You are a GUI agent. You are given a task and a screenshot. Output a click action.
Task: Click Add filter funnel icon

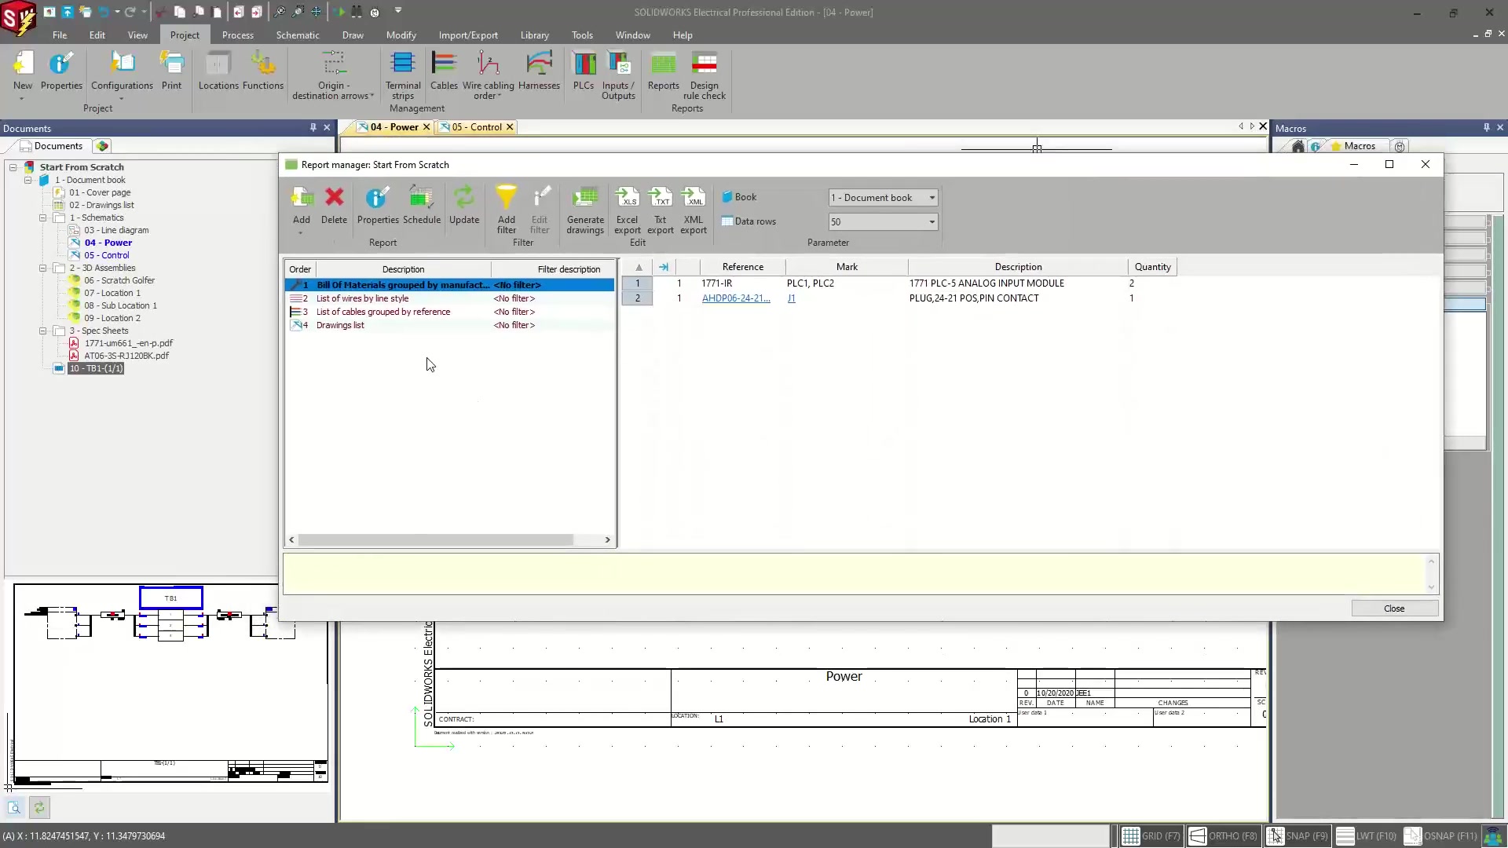tap(507, 209)
